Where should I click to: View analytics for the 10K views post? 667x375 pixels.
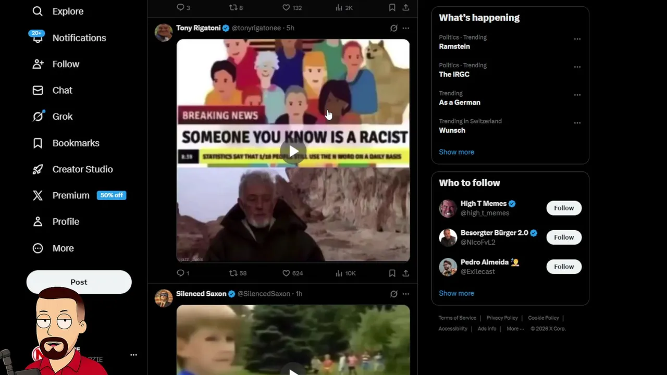345,273
